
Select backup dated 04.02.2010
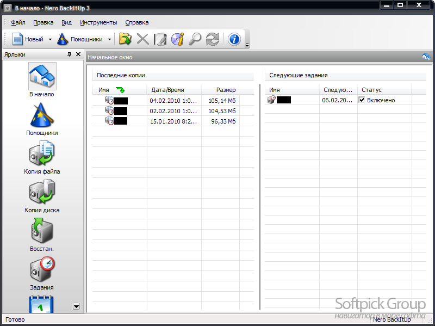coord(173,101)
